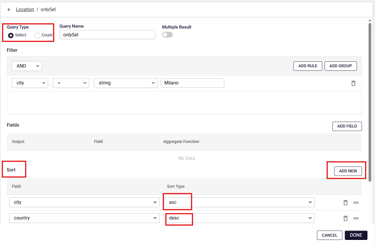375x246 pixels.
Task: Click drag handle of country sort row
Action: pos(356,218)
